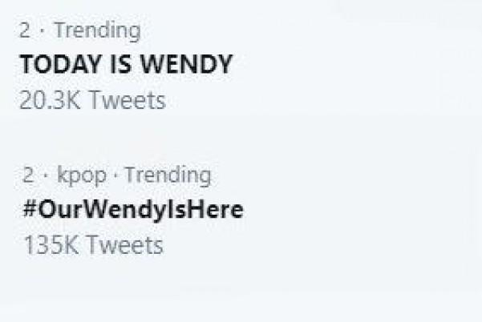The width and height of the screenshot is (482, 322).
Task: Select the kpop category label
Action: coord(83,175)
